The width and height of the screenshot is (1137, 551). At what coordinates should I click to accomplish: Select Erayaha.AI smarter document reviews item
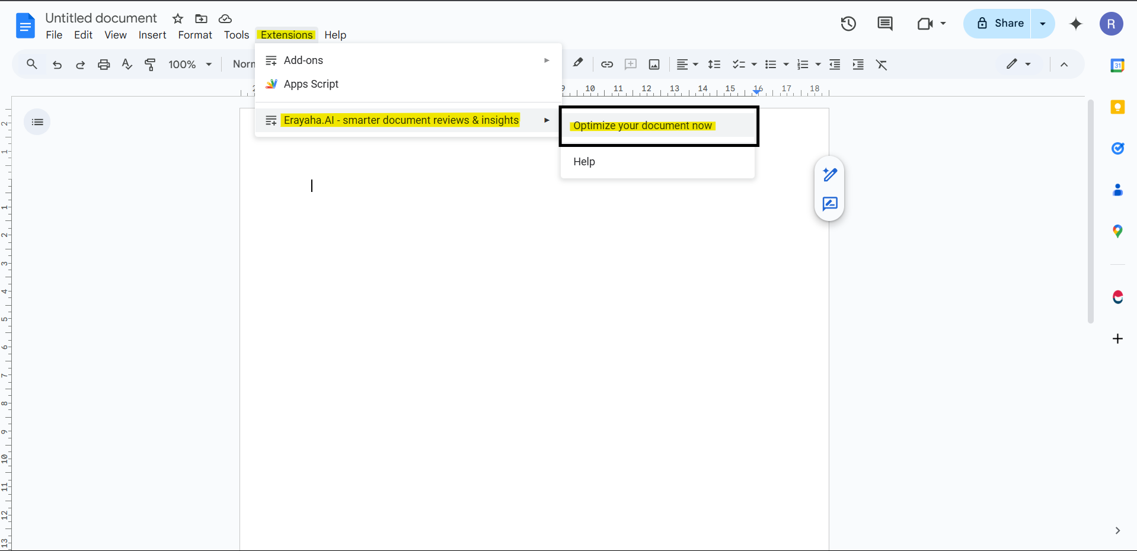pyautogui.click(x=408, y=120)
